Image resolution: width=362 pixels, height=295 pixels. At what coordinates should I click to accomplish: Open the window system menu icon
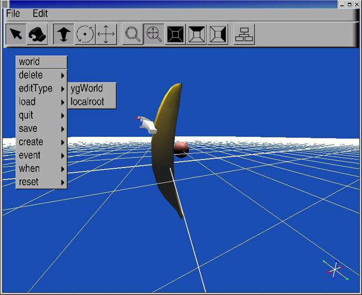click(x=5, y=4)
